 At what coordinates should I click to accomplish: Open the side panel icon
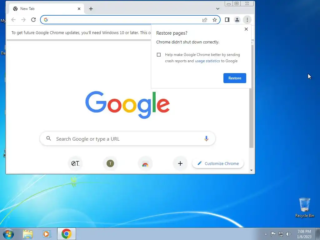point(227,20)
